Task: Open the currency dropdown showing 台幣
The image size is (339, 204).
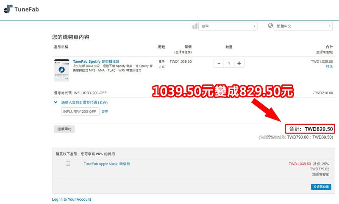Action: [228, 26]
